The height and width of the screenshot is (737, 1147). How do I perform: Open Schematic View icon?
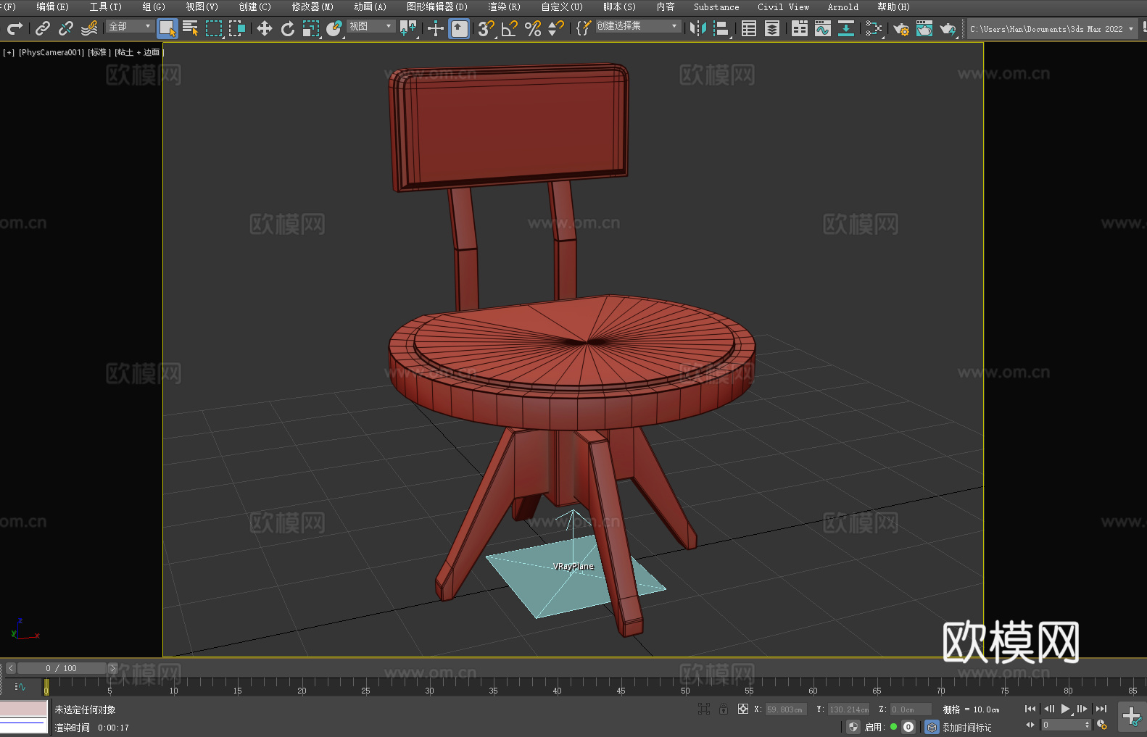point(874,28)
